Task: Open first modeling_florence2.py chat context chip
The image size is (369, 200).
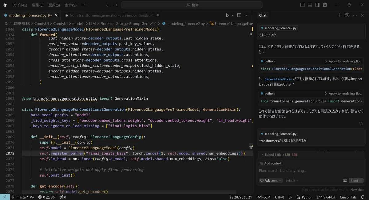Action: point(279,28)
